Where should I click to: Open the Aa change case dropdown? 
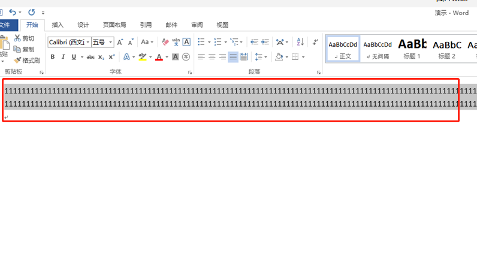147,42
